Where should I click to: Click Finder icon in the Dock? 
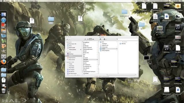(x=4, y=15)
